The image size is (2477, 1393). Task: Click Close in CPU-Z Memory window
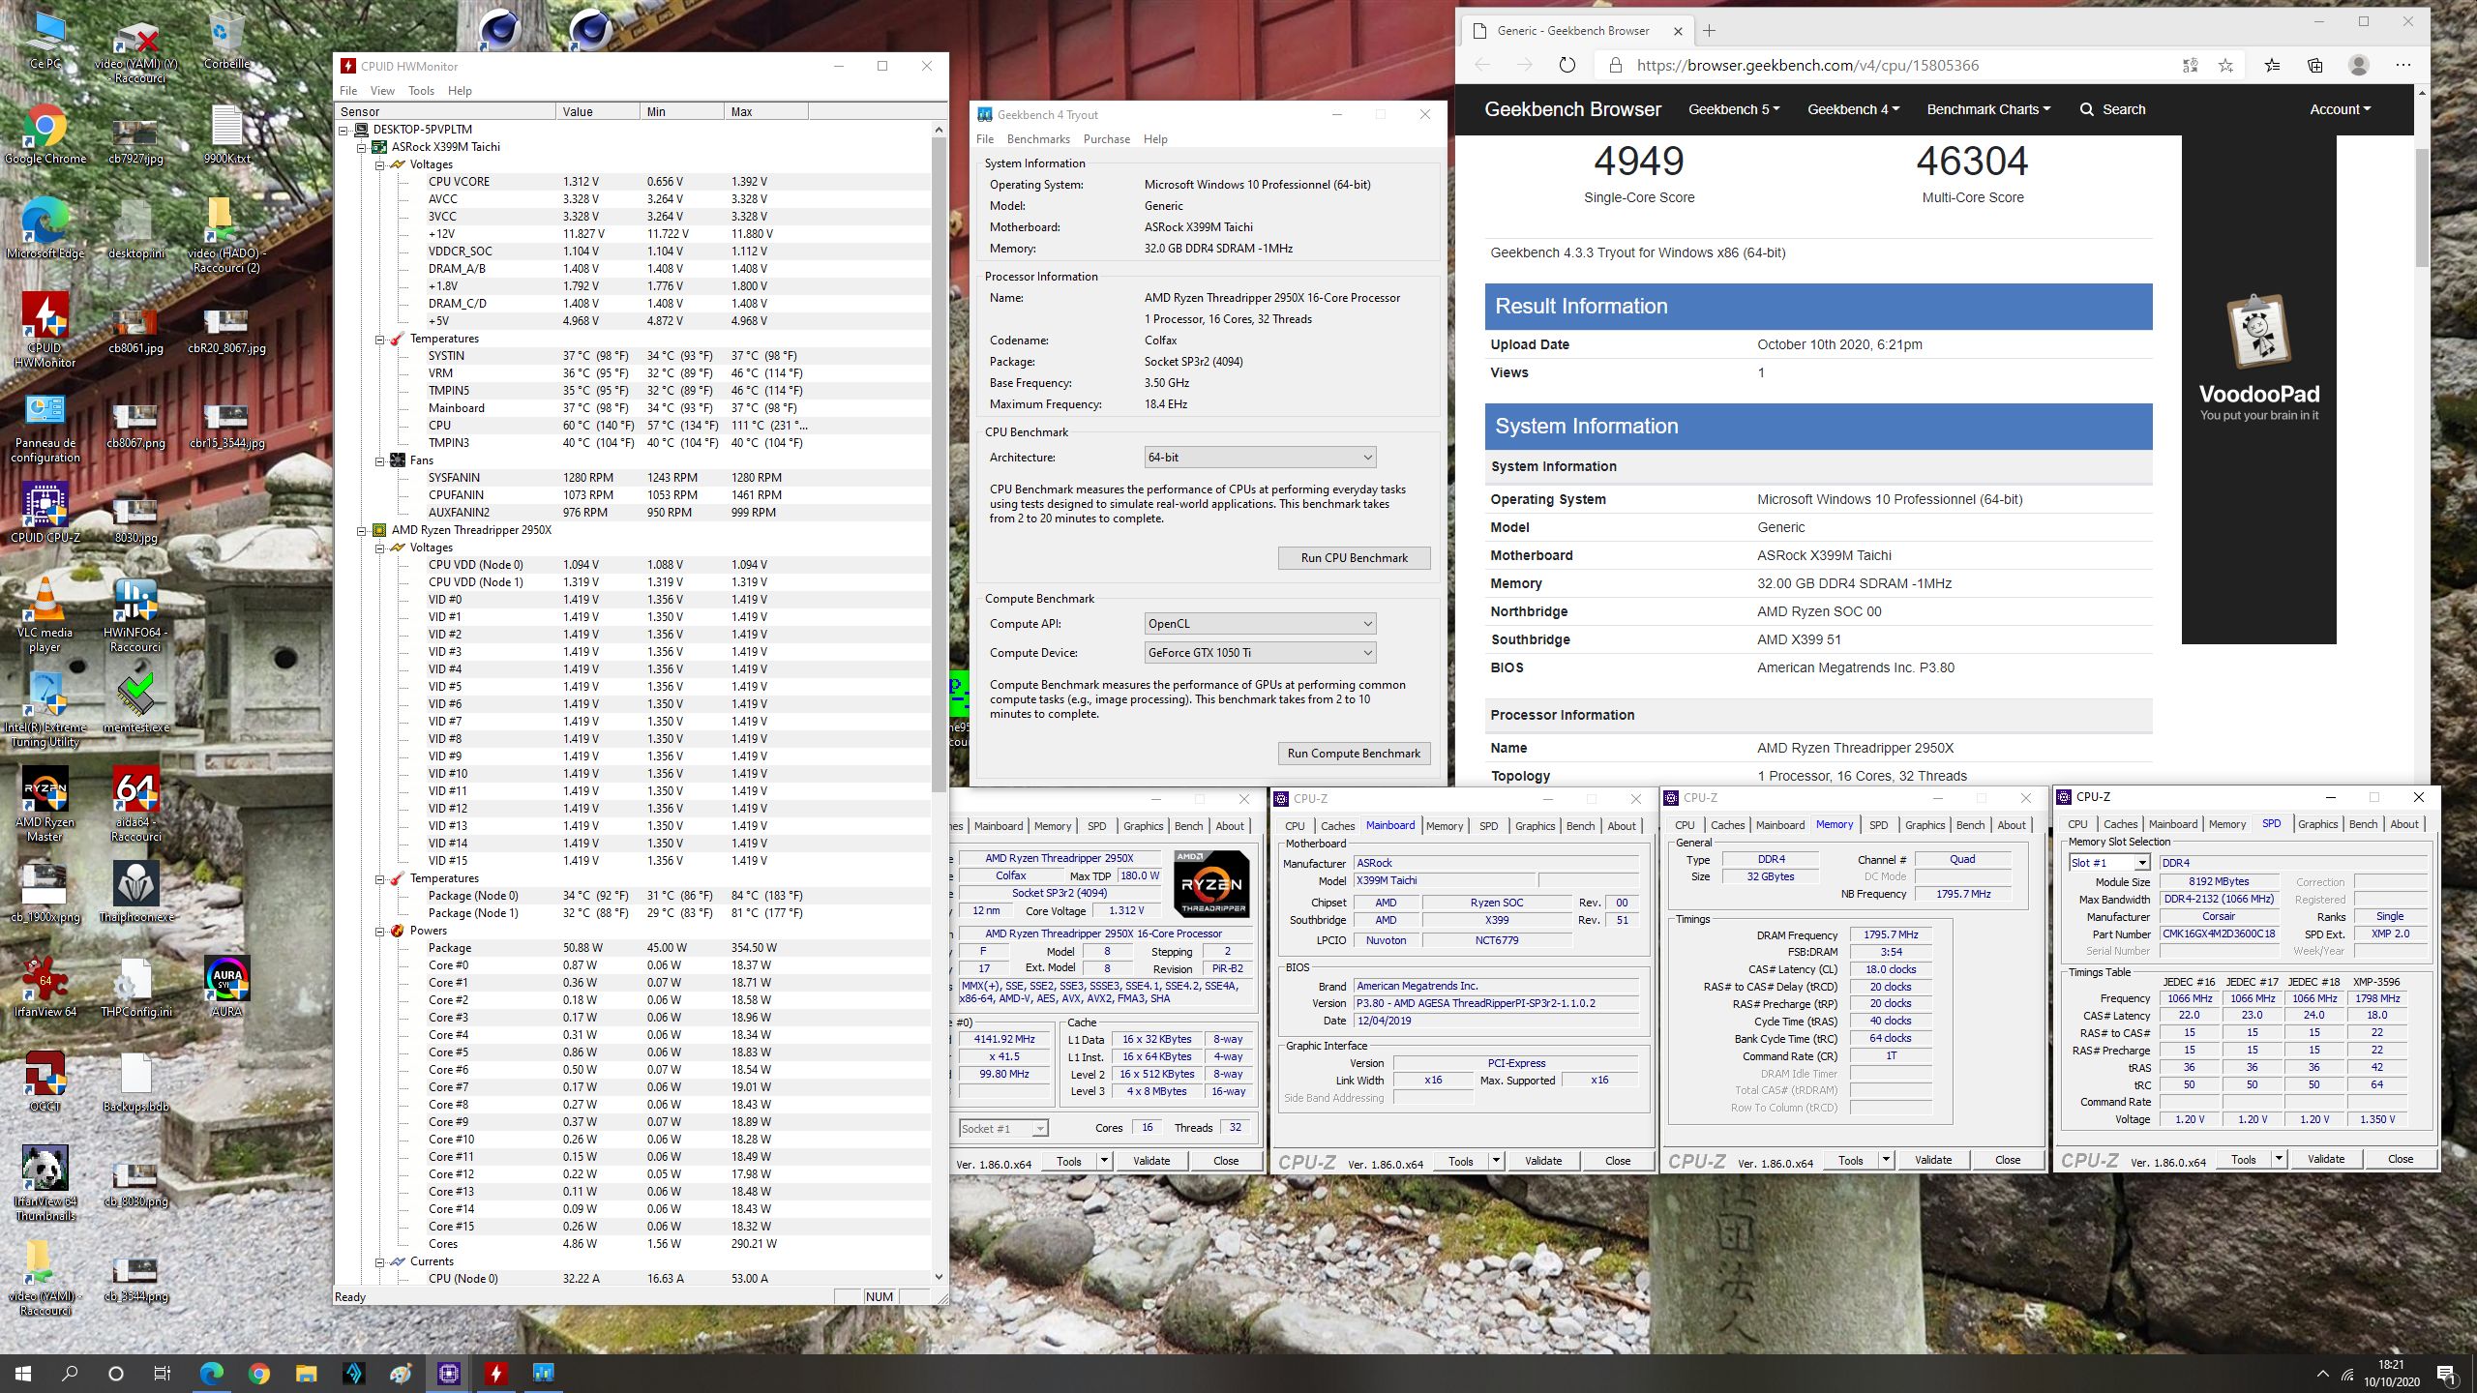click(2007, 1160)
